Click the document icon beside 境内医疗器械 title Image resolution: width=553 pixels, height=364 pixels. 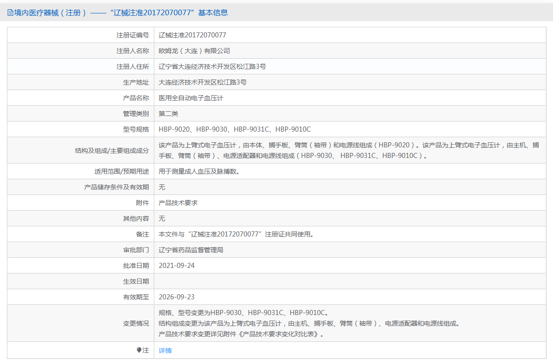(x=10, y=12)
